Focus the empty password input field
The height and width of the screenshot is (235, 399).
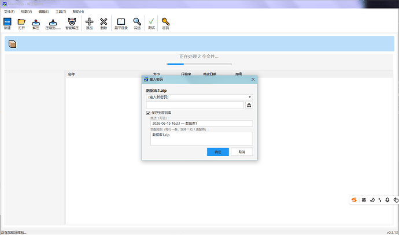tap(195, 105)
